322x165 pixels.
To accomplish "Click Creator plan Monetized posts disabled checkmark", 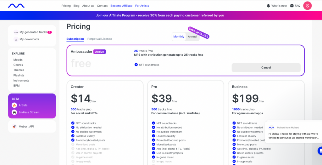I will pyautogui.click(x=73, y=145).
